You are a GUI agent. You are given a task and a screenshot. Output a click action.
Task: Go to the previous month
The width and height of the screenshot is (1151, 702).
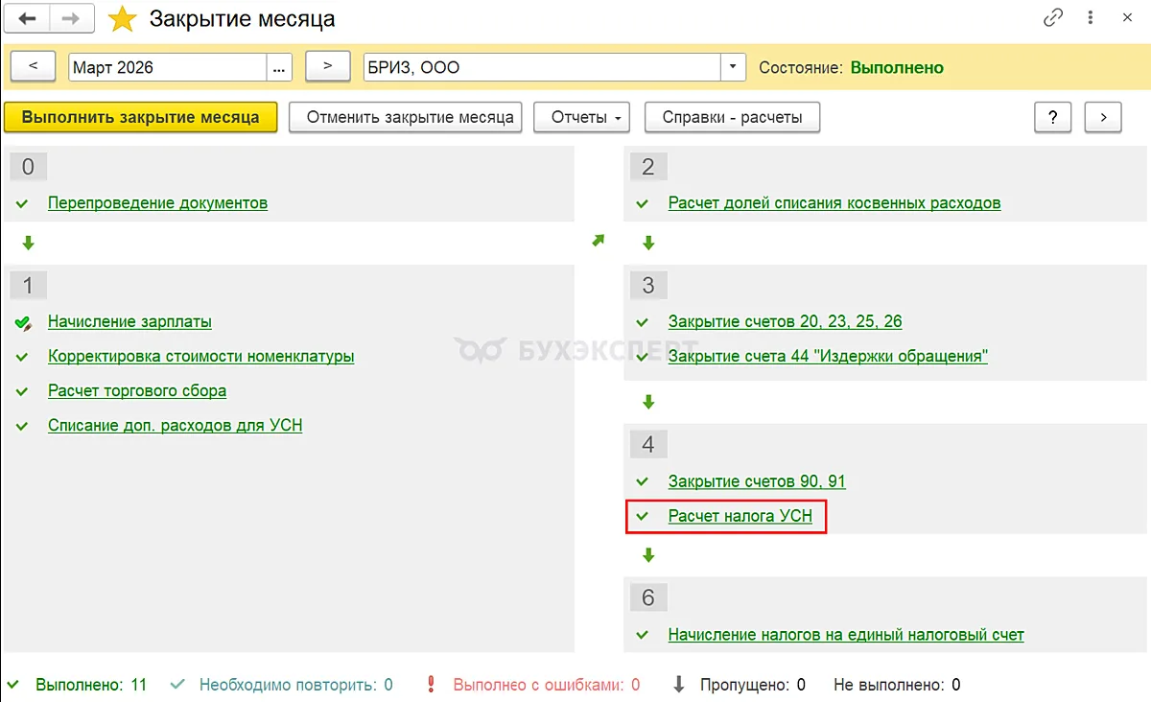coord(35,67)
